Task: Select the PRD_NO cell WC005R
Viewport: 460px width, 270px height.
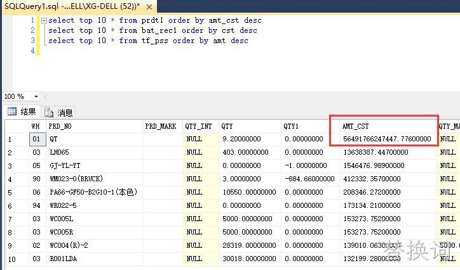Action: point(95,232)
